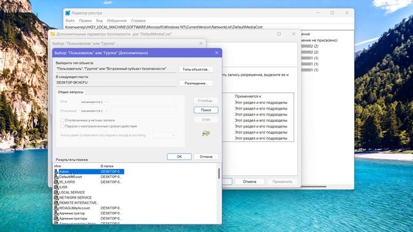The width and height of the screenshot is (413, 232).
Task: Select the LOCAL SERVICE row text
Action: (72, 192)
